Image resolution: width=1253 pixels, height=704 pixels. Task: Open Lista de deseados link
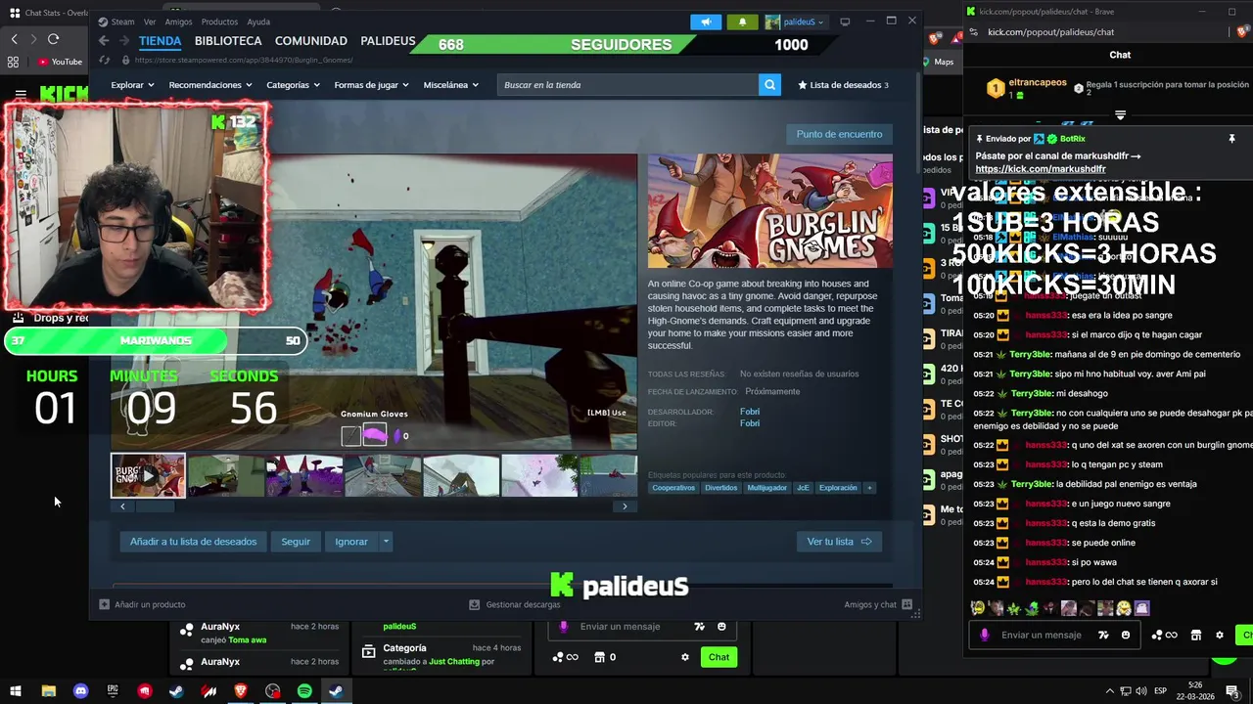[843, 85]
